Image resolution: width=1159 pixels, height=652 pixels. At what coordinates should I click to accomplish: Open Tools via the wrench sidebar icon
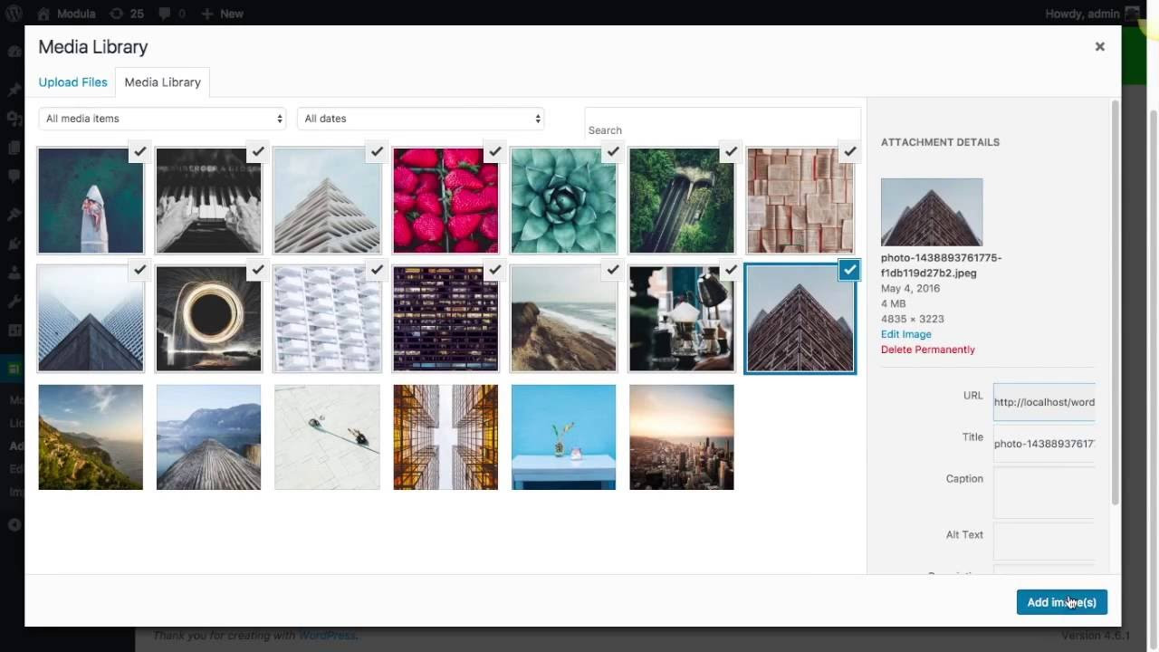pyautogui.click(x=14, y=301)
